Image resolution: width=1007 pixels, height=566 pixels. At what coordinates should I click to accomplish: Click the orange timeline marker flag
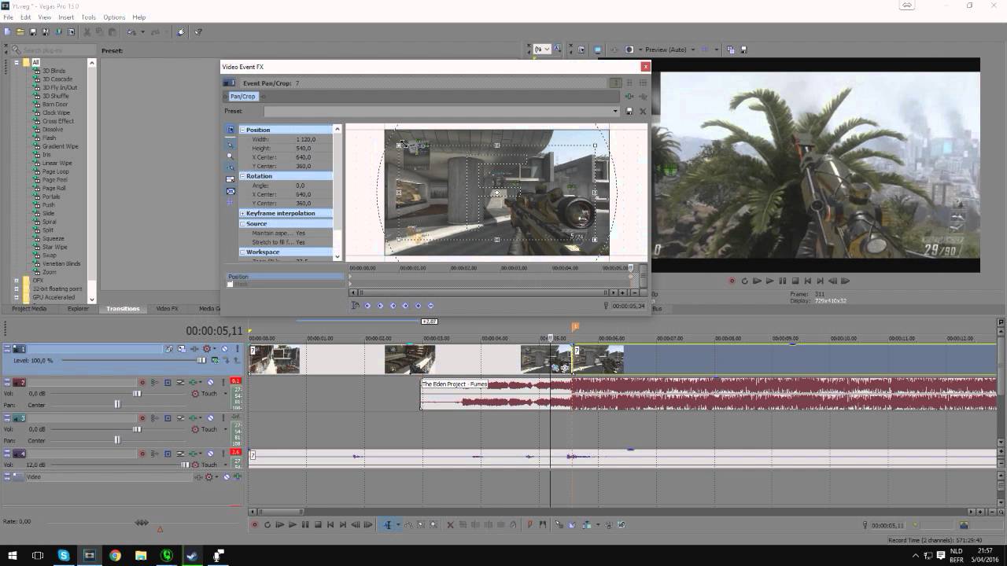(x=575, y=326)
